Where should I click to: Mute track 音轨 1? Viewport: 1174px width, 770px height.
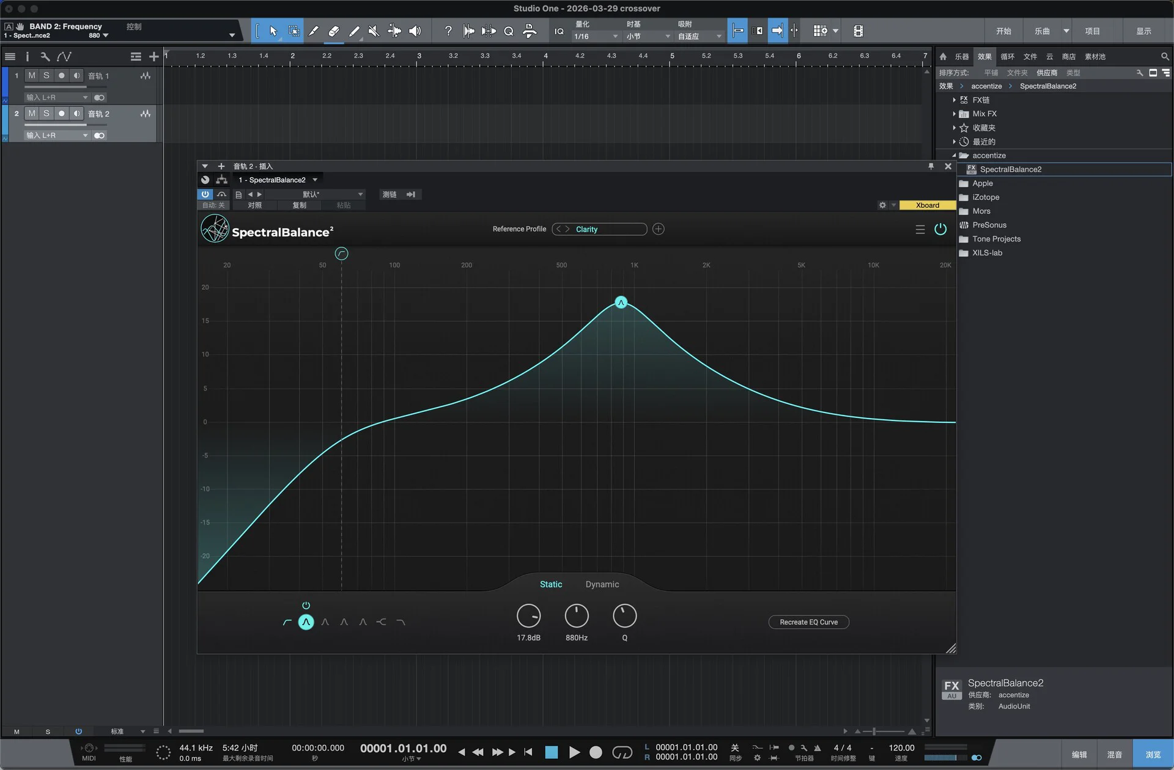coord(32,76)
